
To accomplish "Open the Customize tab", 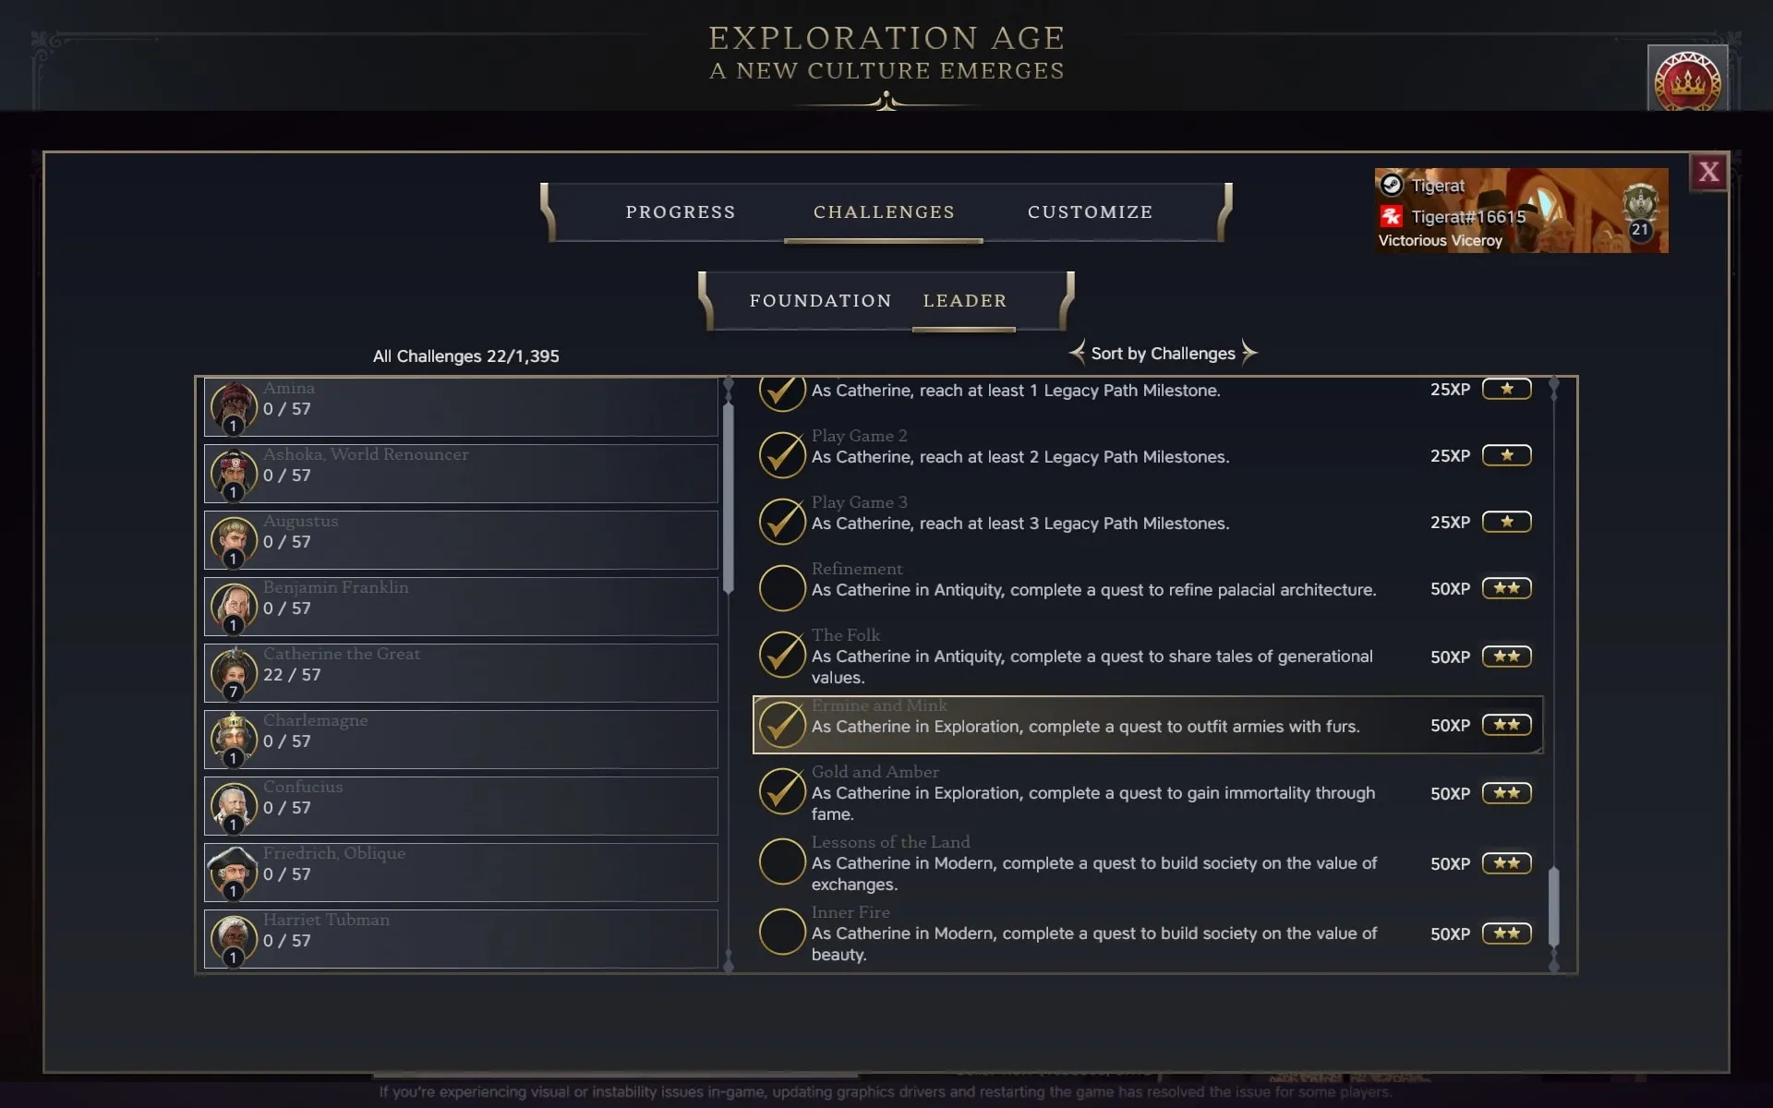I will tap(1090, 212).
